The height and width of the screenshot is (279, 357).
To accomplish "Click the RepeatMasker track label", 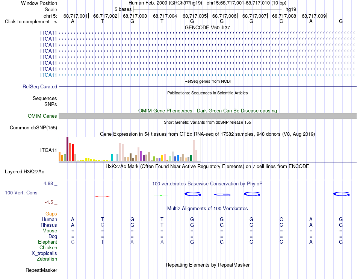I will point(41,270).
